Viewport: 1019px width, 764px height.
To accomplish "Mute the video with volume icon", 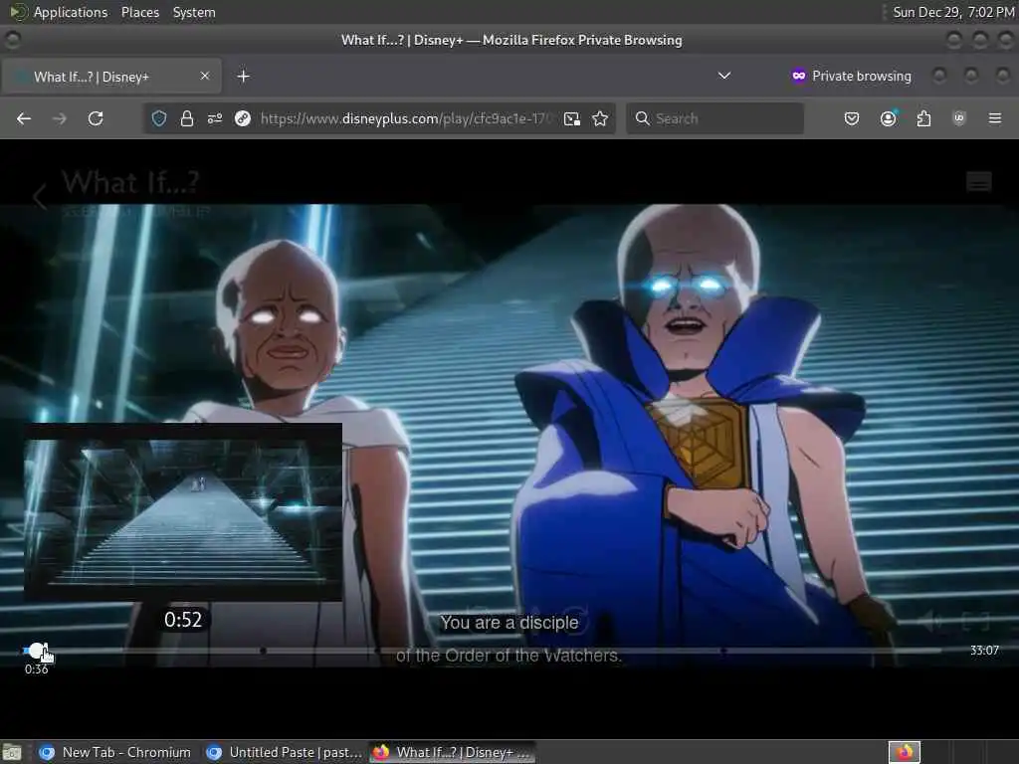I will pos(931,621).
